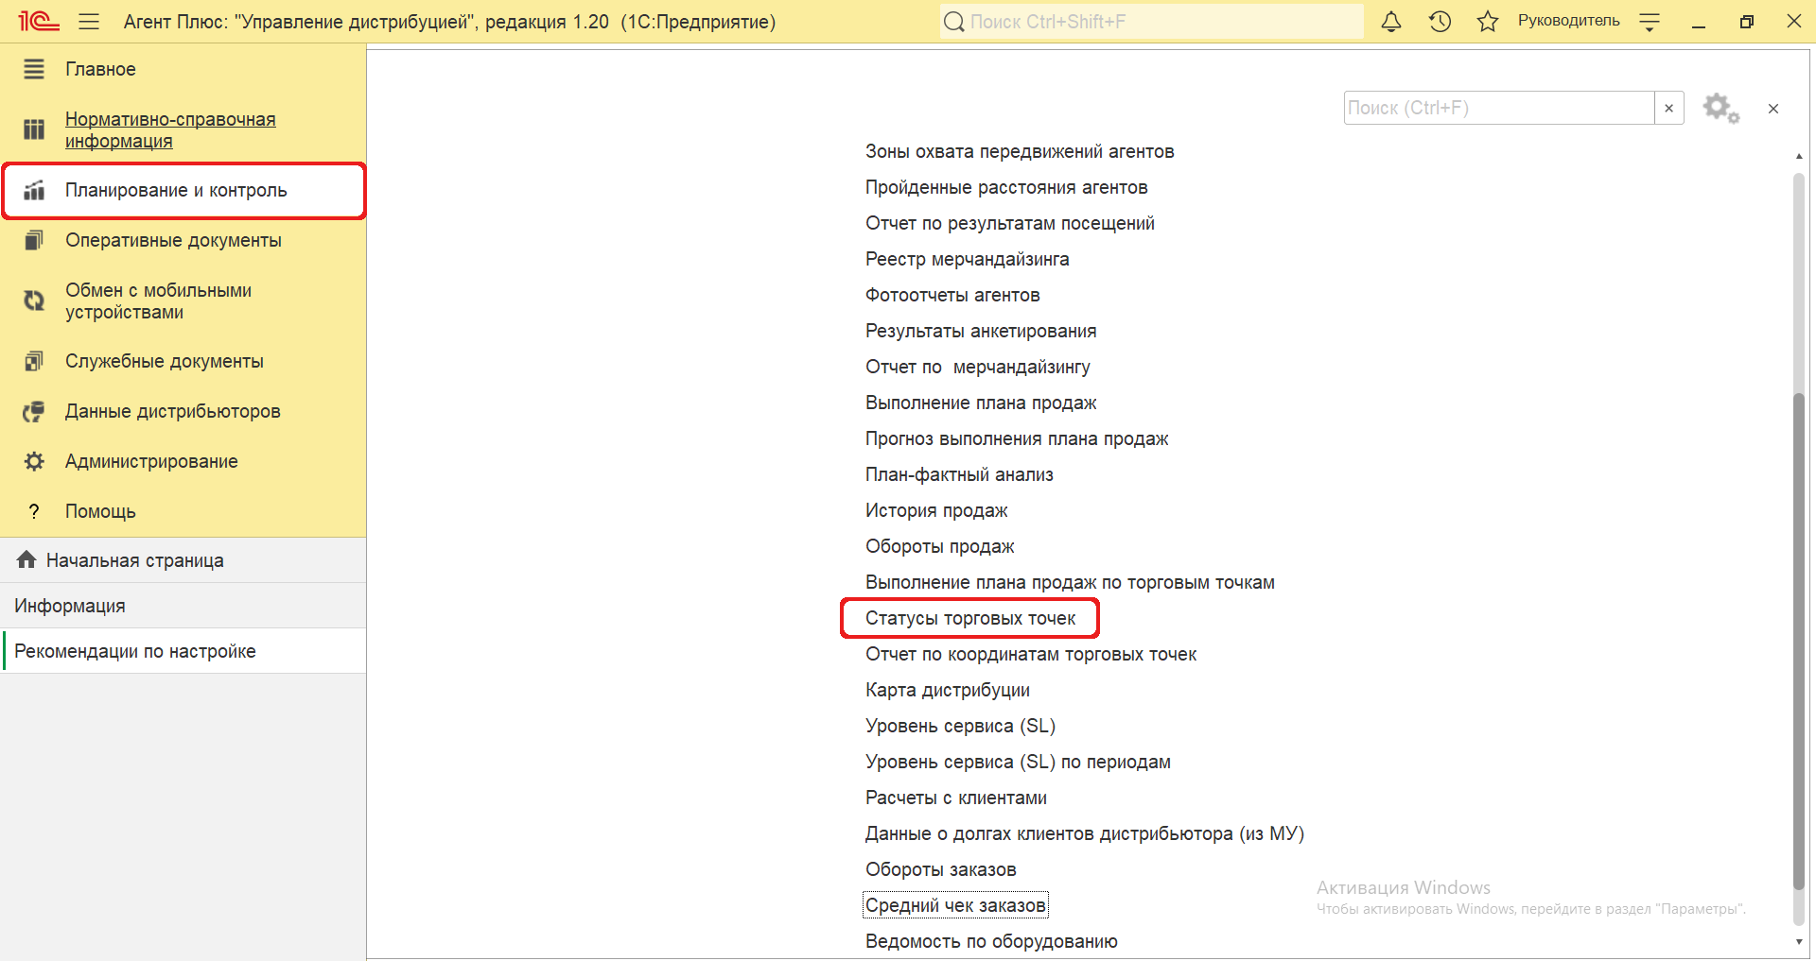
Task: Open Выполнение плана продаж по торговым точкам
Action: click(1070, 582)
